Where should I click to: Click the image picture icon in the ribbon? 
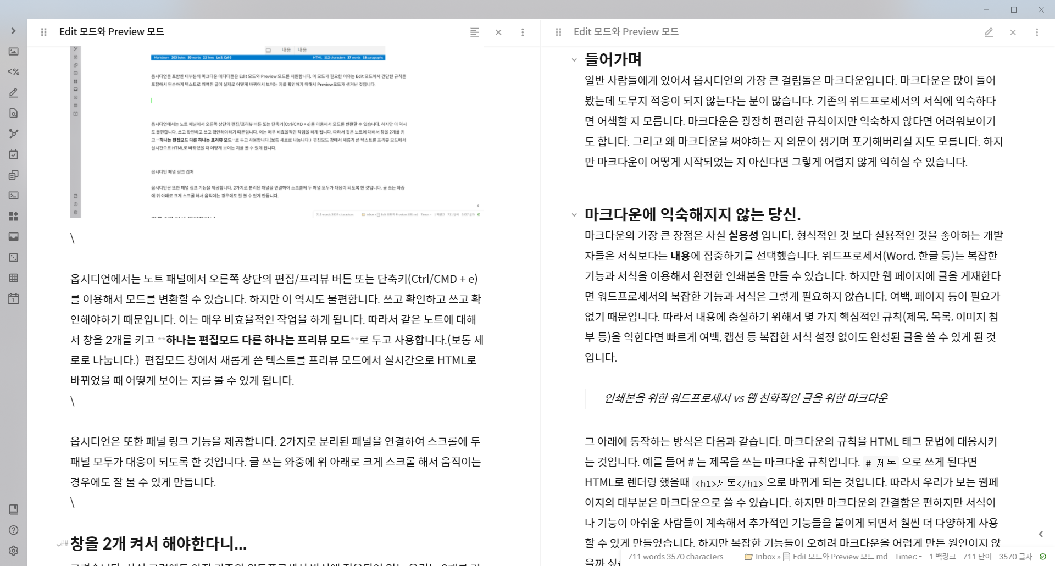click(x=13, y=52)
